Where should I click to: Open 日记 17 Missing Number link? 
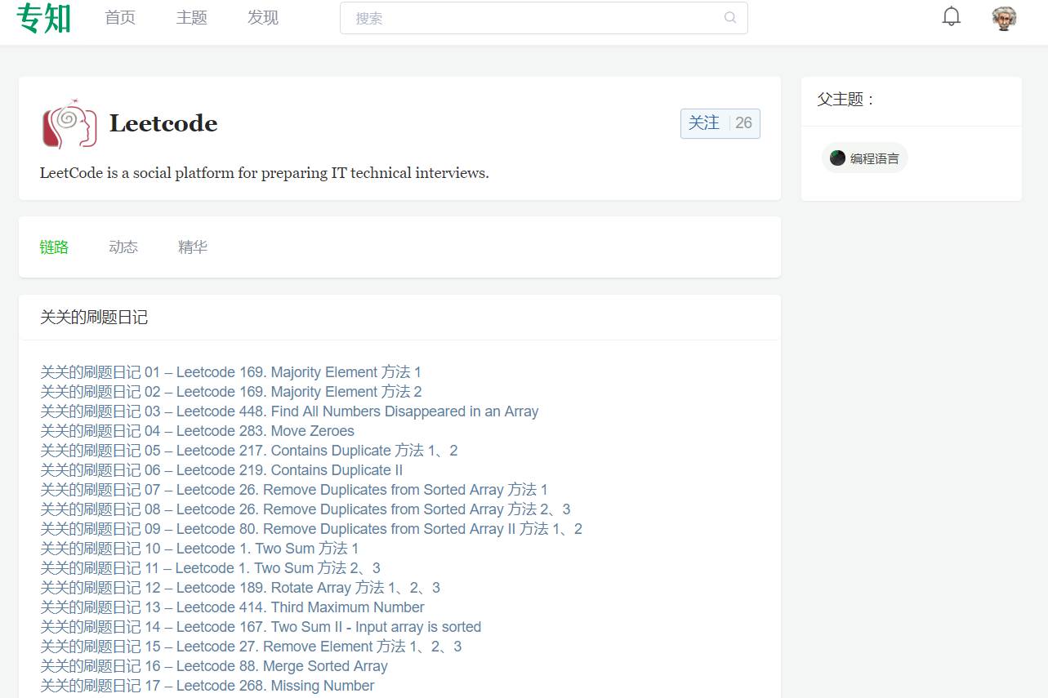pyautogui.click(x=207, y=686)
